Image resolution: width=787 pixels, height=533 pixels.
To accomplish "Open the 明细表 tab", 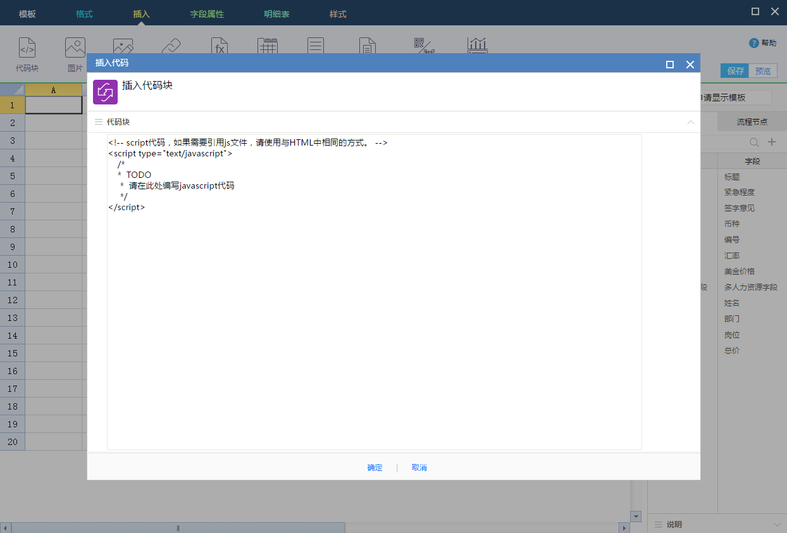I will [277, 14].
